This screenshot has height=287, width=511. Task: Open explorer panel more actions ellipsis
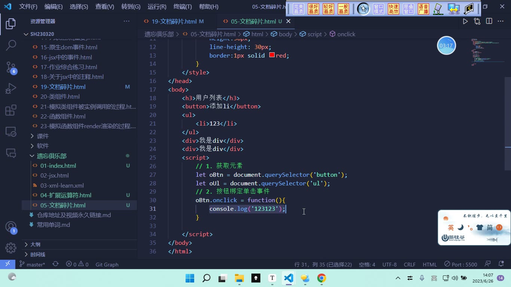point(126,21)
